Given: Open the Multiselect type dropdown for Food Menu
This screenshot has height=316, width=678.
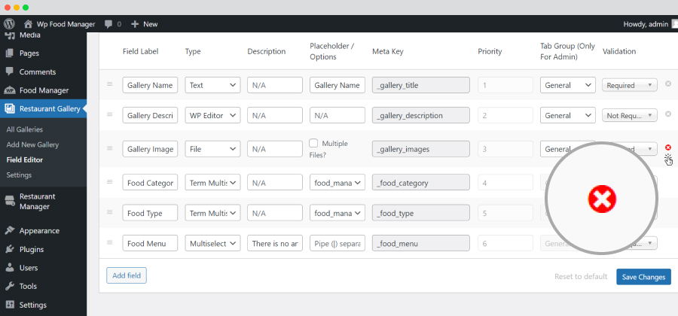Looking at the screenshot, I should click(212, 243).
